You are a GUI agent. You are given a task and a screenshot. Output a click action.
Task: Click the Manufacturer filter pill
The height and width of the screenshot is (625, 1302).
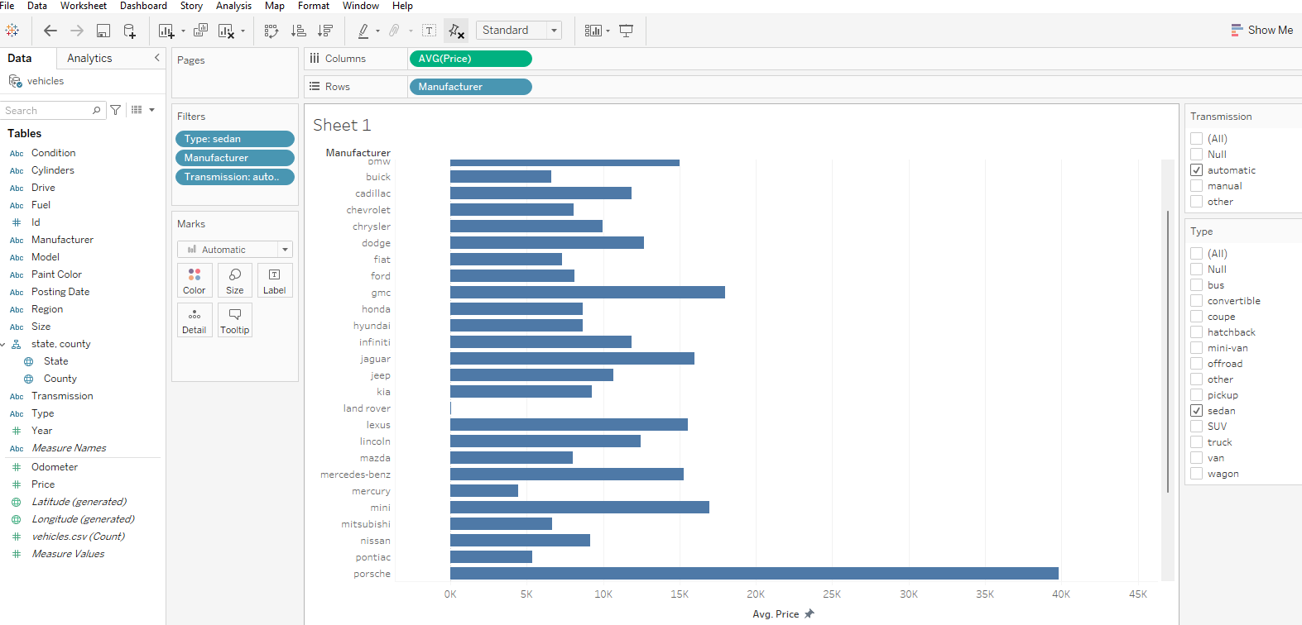(235, 158)
